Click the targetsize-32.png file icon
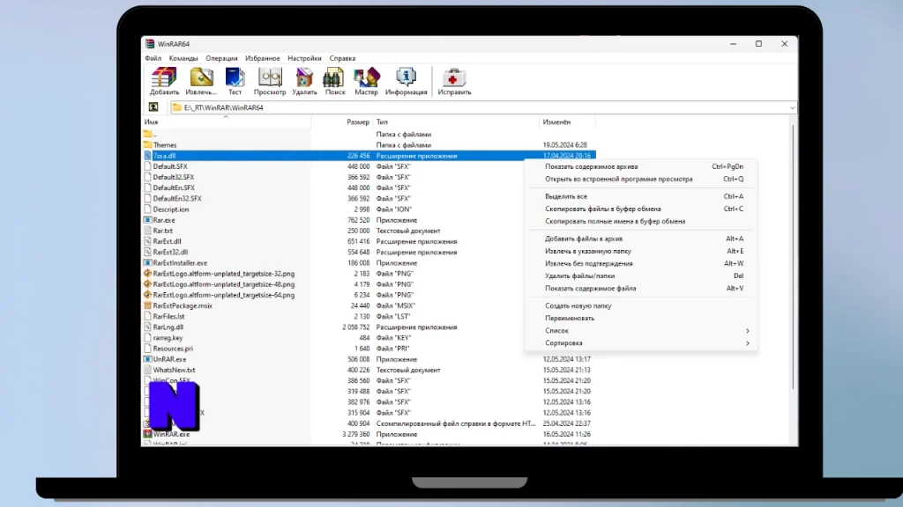 coord(147,274)
